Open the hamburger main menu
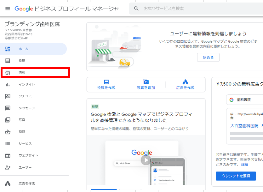 [8, 9]
